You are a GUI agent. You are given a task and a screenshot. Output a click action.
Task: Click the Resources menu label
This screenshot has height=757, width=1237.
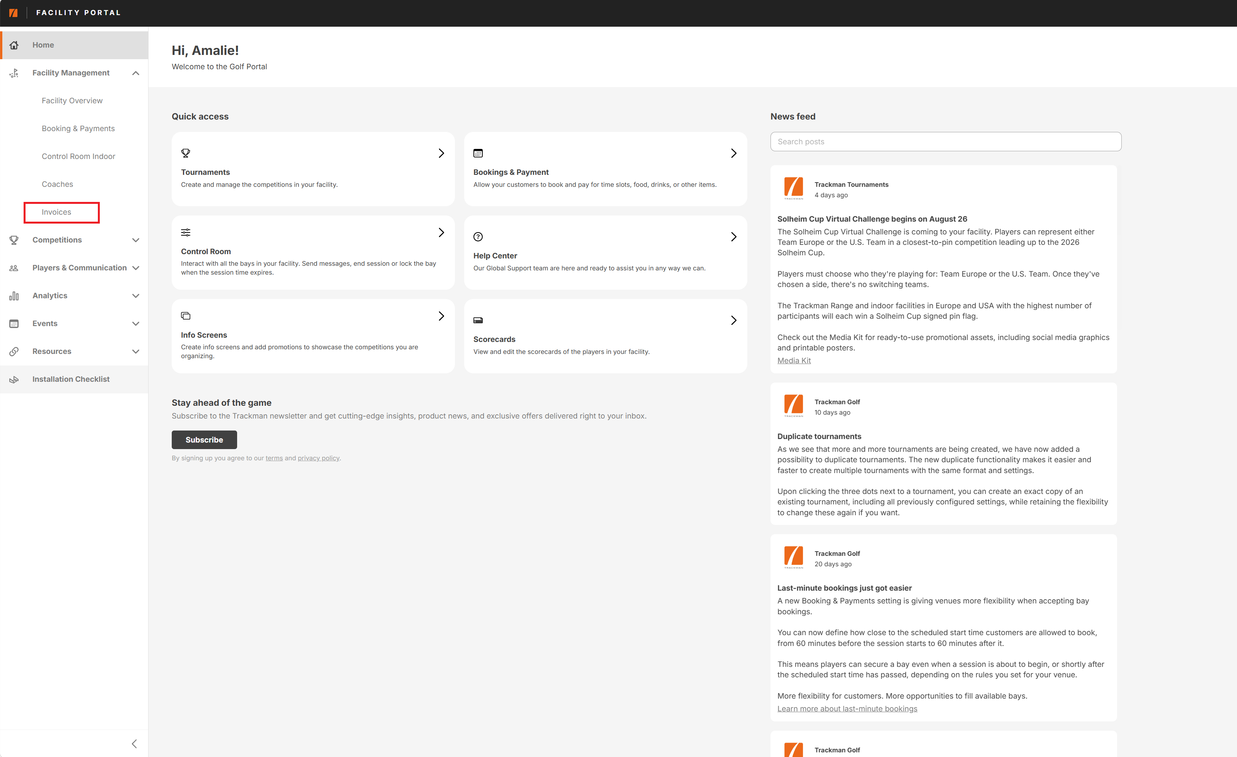(52, 351)
